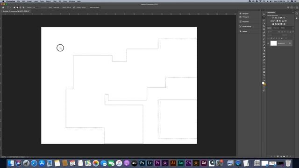299x168 pixels.
Task: Select the Gradient tool
Action: click(264, 50)
